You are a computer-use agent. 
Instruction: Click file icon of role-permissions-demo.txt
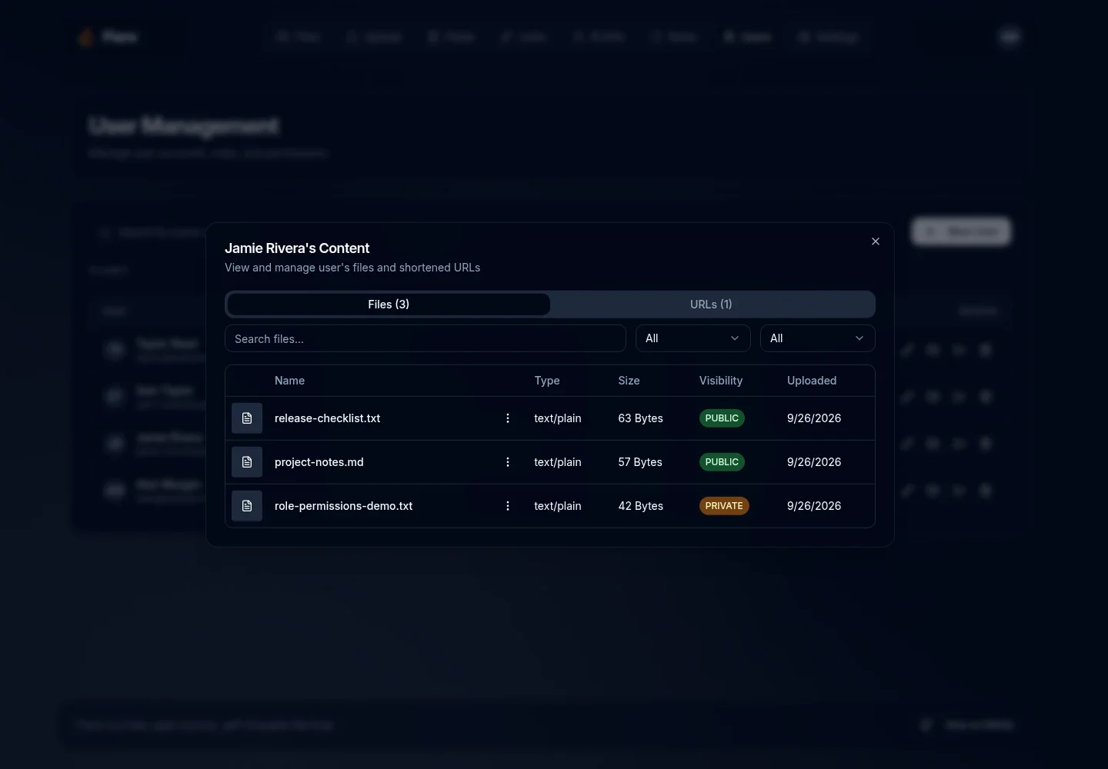click(x=247, y=506)
